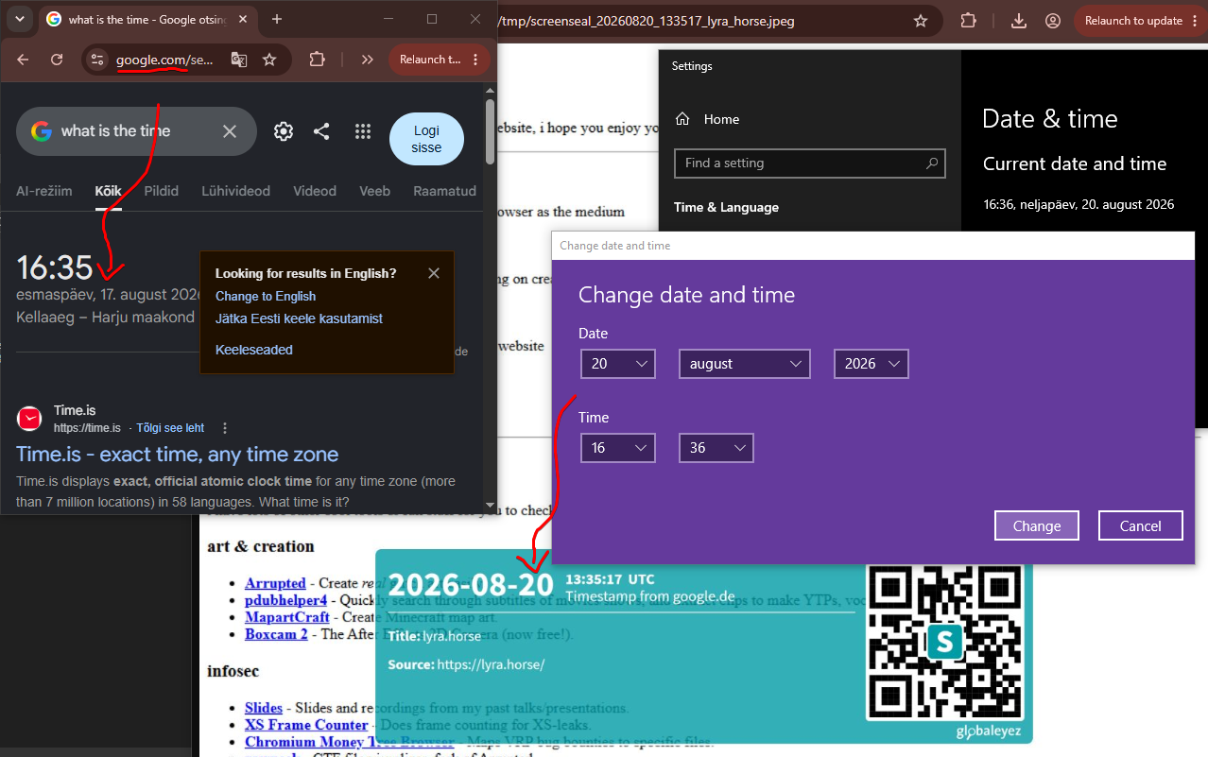The image size is (1208, 757).
Task: Open the Videod tab
Action: pos(315,191)
